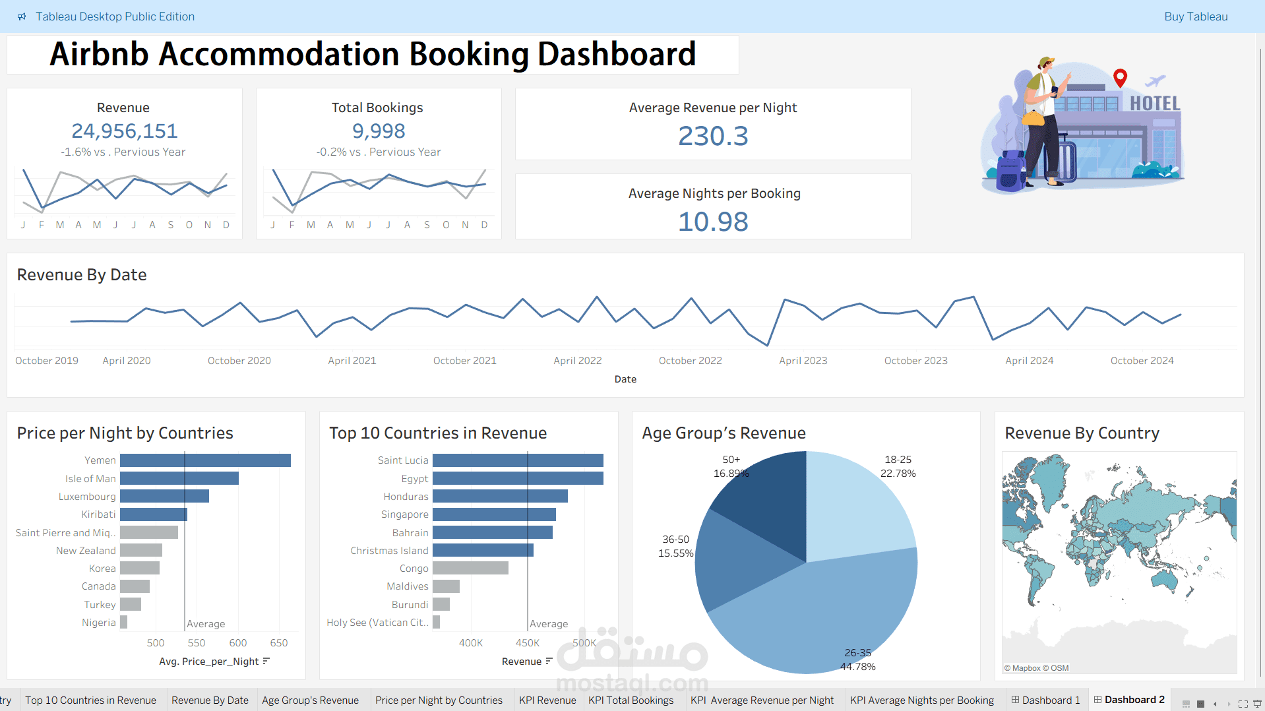
Task: Click the film strip view icon
Action: pyautogui.click(x=1186, y=704)
